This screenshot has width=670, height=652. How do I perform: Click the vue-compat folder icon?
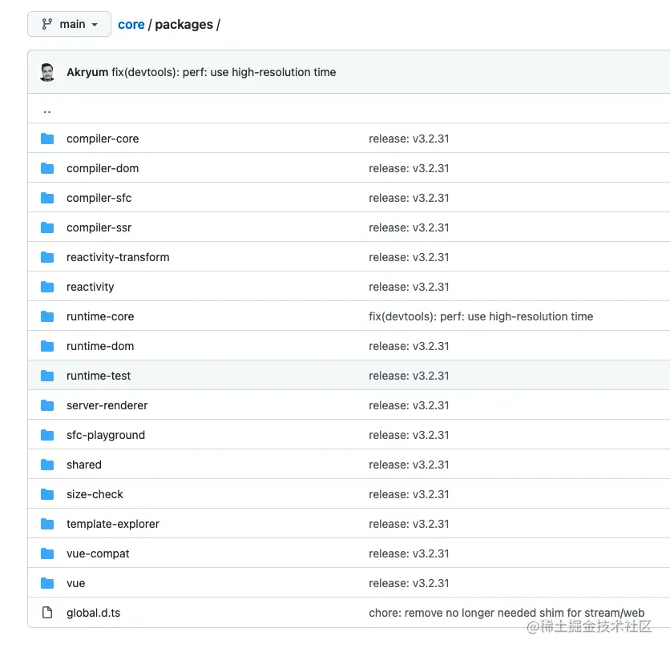point(47,553)
